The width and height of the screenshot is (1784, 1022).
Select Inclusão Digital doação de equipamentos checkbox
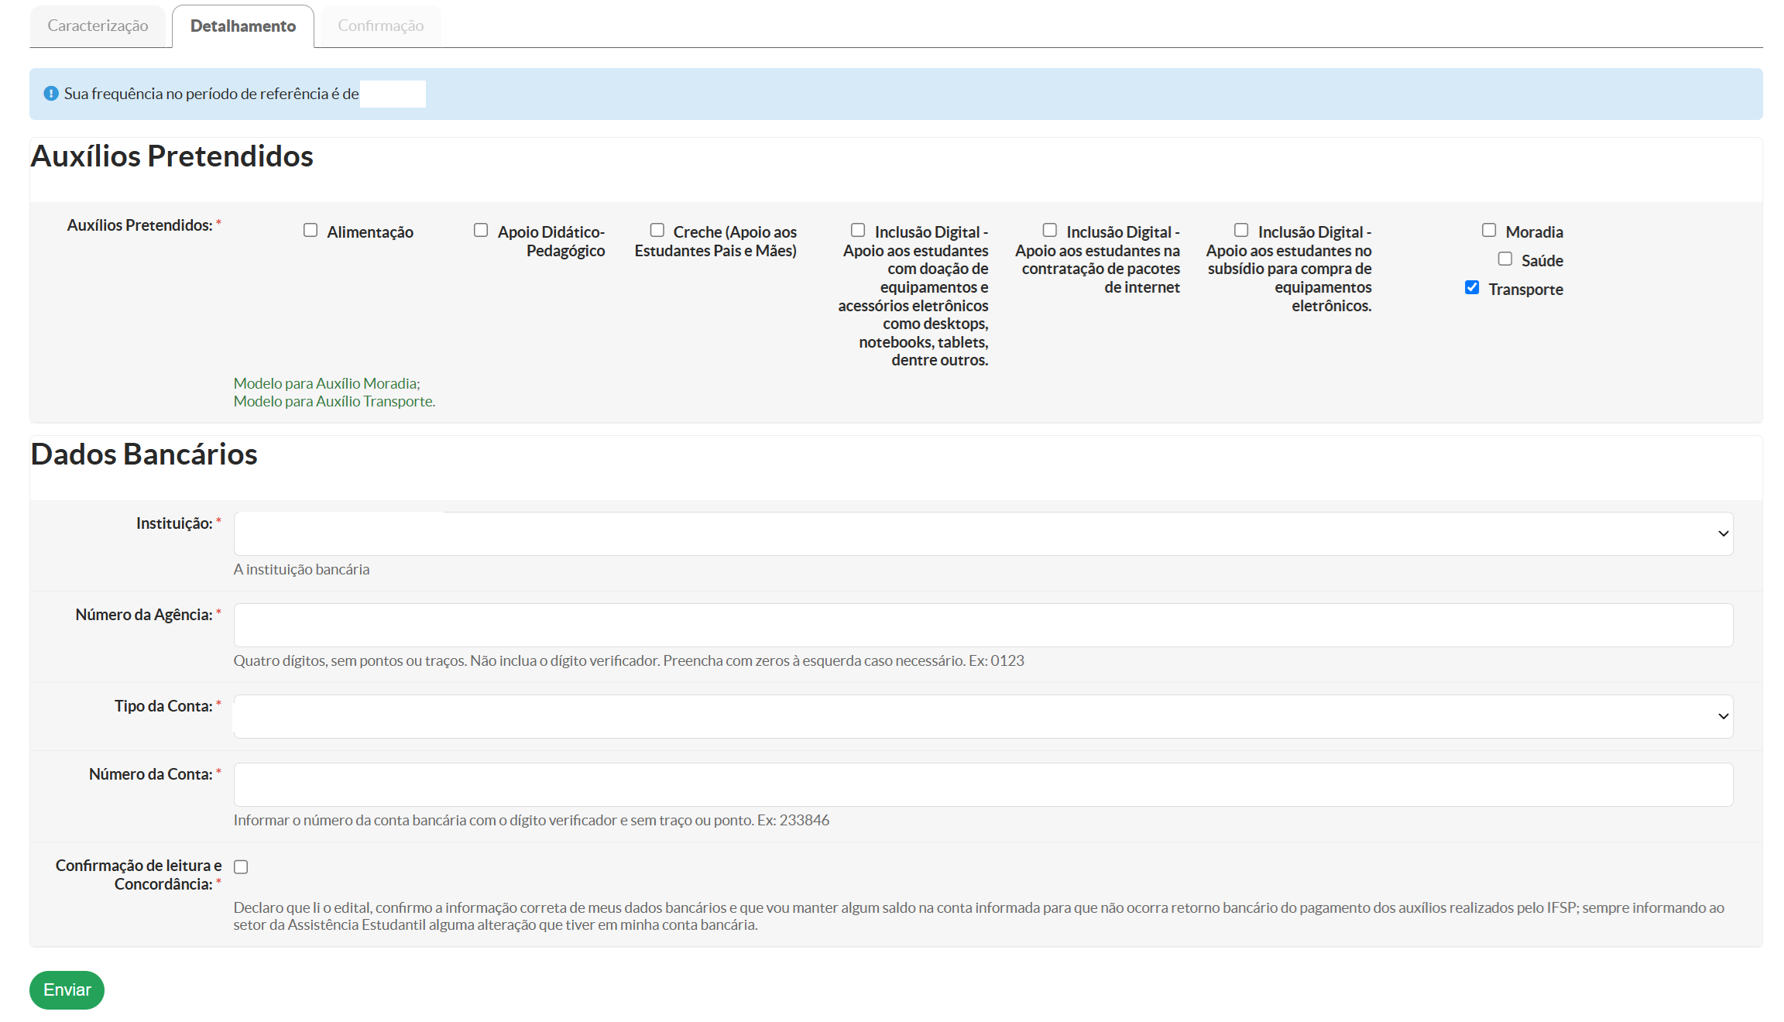pos(858,230)
